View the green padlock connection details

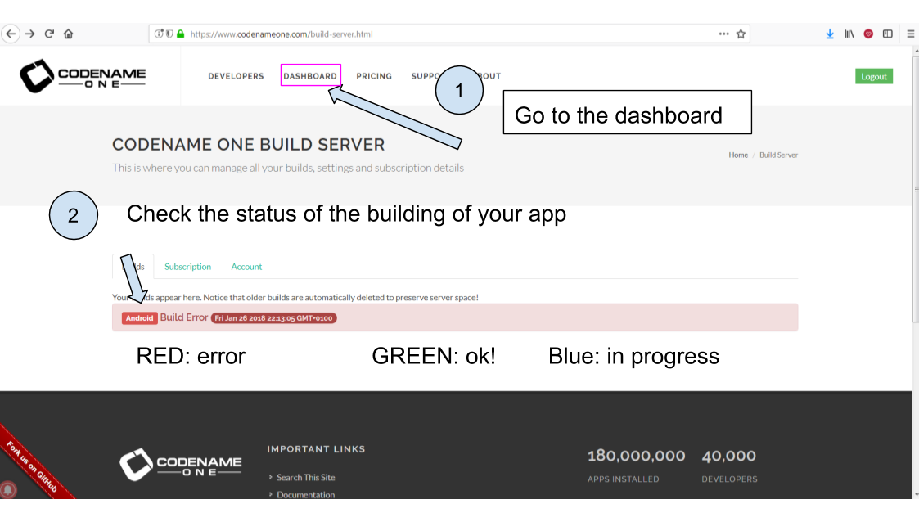point(181,34)
